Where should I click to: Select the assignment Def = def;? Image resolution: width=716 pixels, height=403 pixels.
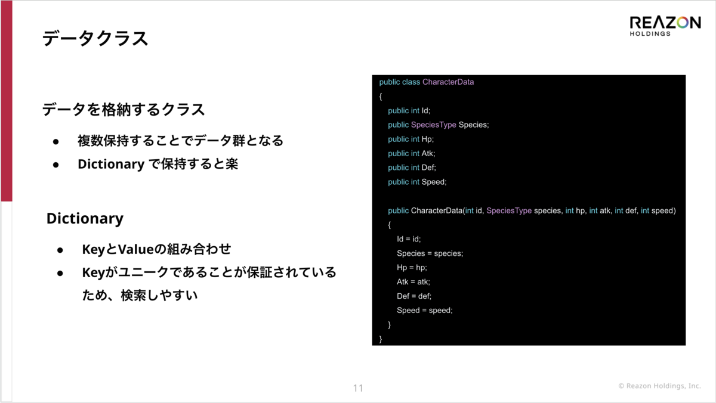[414, 296]
